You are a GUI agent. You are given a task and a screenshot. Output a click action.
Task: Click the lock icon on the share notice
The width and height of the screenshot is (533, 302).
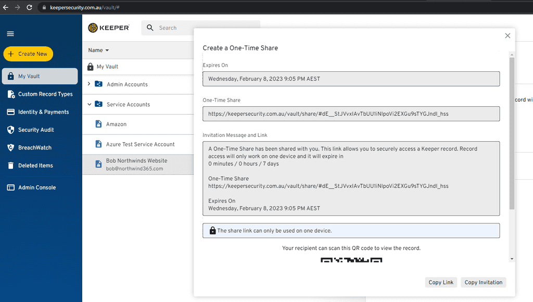[x=212, y=230]
